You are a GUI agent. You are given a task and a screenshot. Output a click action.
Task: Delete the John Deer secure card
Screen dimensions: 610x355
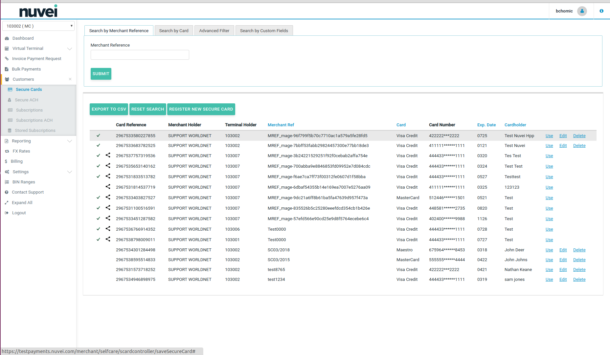[x=579, y=250]
